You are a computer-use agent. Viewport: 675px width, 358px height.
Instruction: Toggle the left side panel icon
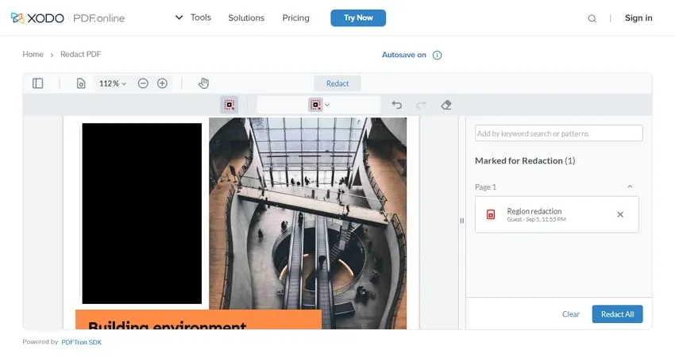(38, 83)
